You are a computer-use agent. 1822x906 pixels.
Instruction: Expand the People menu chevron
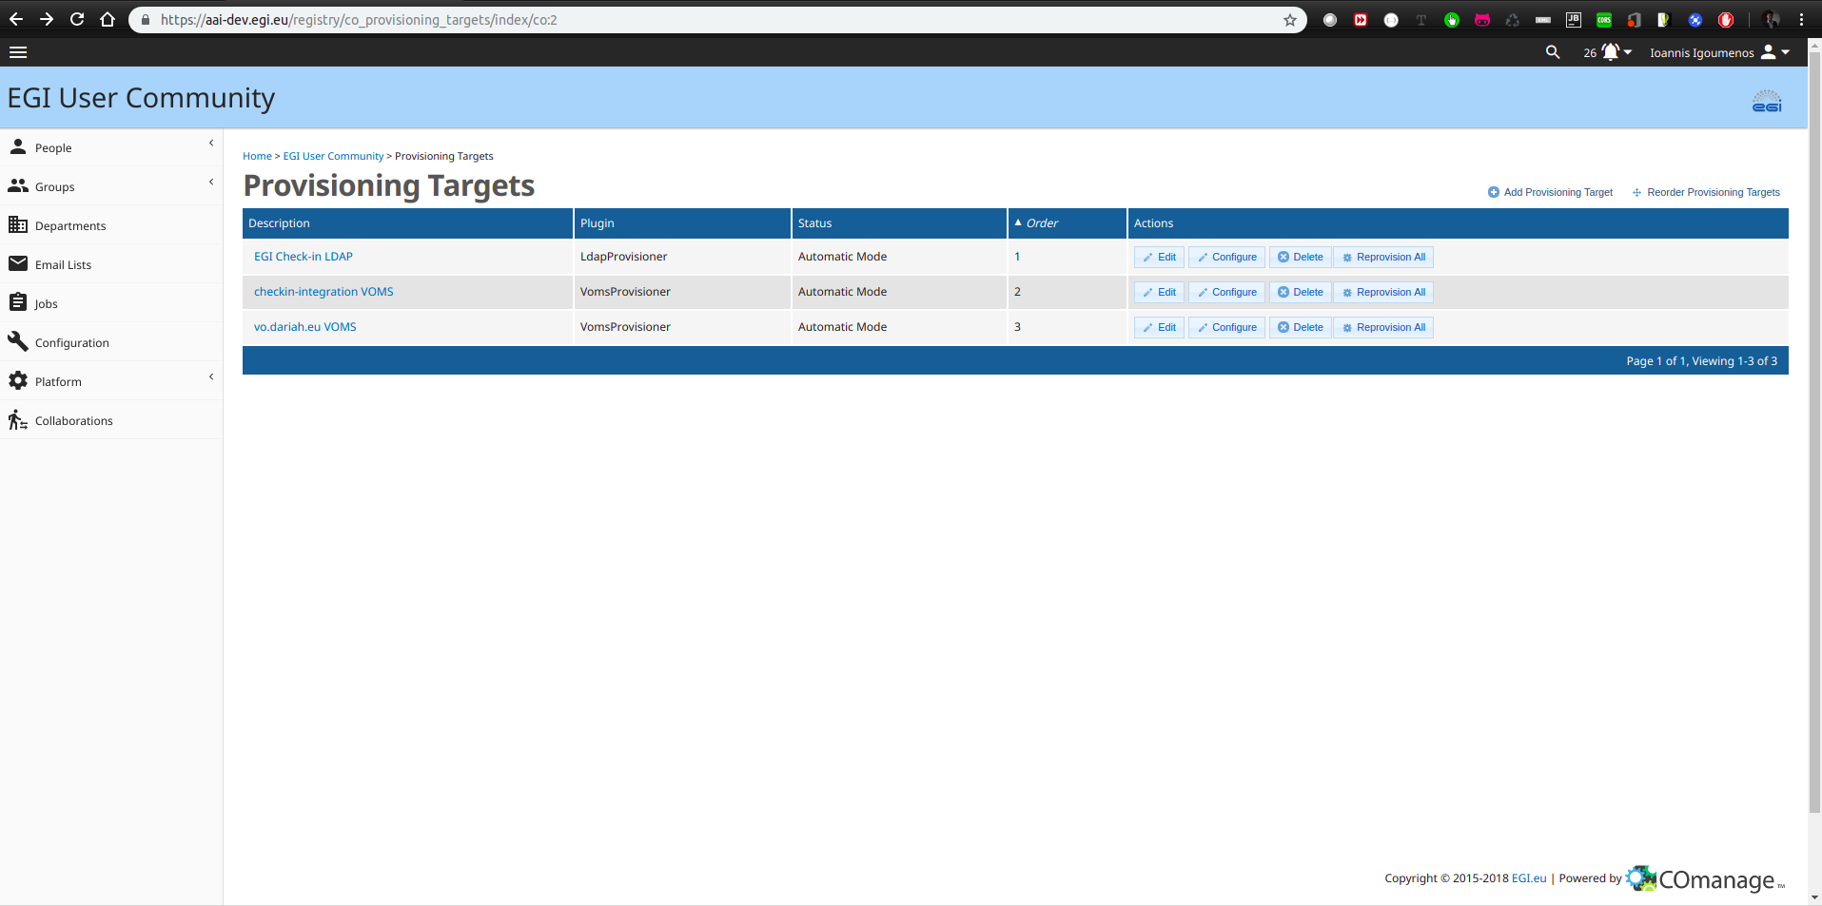(x=211, y=143)
